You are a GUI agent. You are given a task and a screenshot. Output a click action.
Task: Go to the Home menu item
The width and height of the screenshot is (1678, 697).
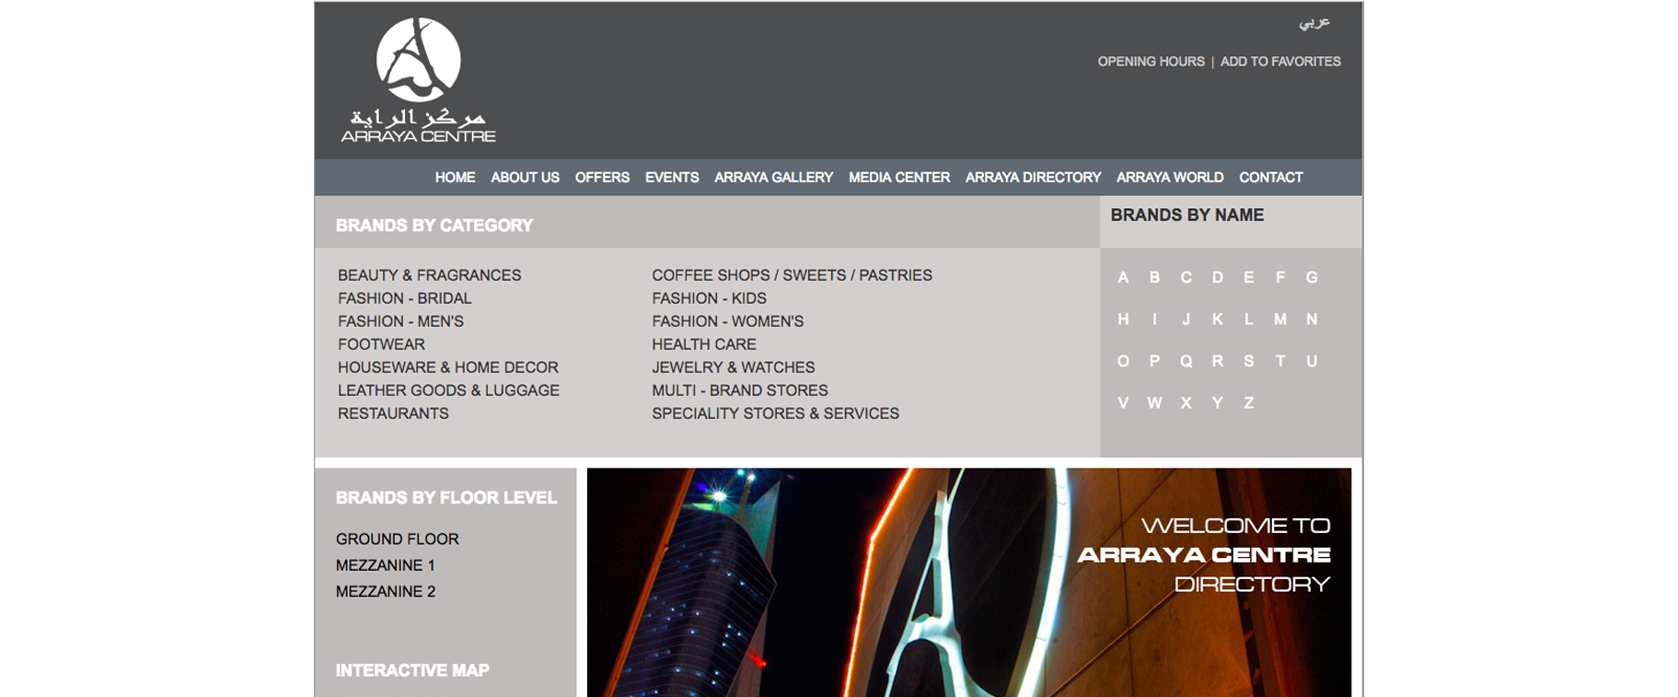(x=455, y=178)
